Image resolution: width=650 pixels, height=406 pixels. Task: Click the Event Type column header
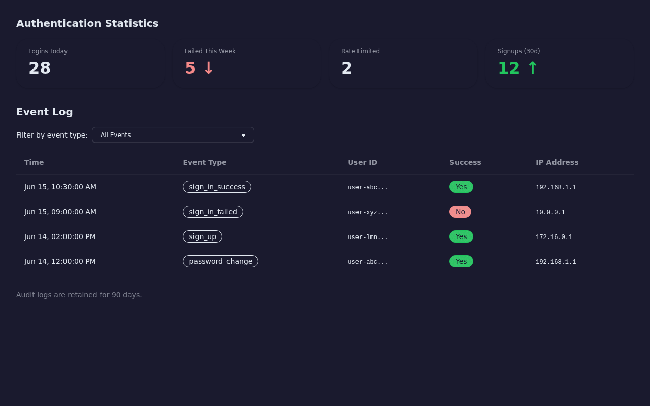pyautogui.click(x=205, y=162)
